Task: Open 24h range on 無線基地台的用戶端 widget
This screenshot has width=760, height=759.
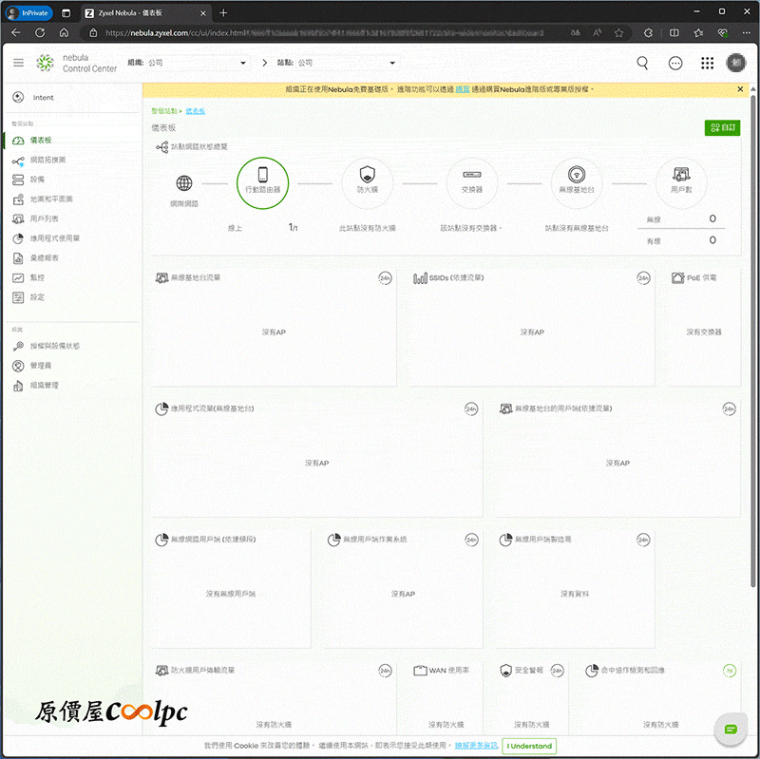Action: point(729,409)
